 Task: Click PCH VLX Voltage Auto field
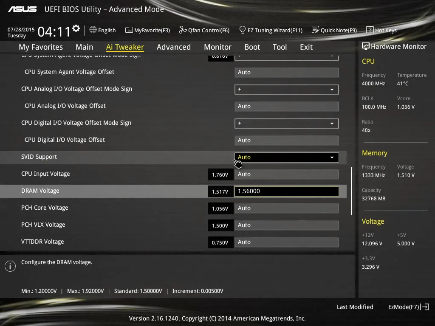pos(287,225)
